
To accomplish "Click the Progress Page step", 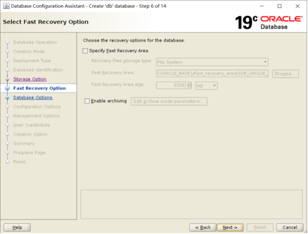I will click(29, 153).
